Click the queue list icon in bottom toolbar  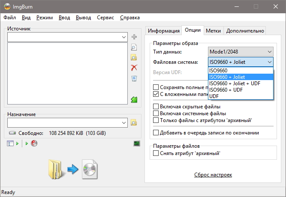coord(10,143)
